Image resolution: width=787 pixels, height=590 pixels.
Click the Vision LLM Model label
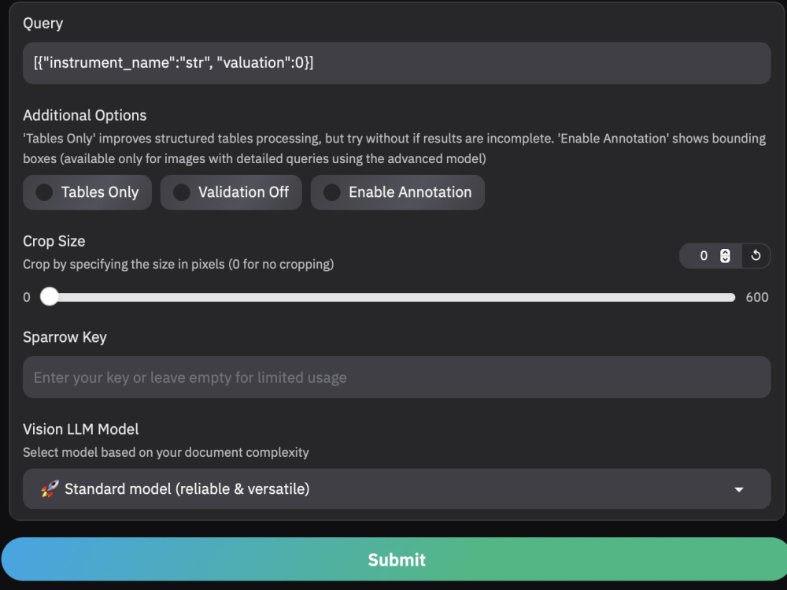click(81, 429)
